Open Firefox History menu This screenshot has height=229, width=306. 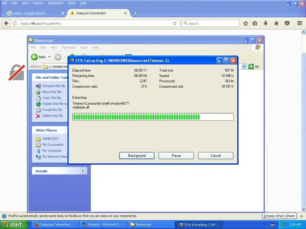(38, 3)
